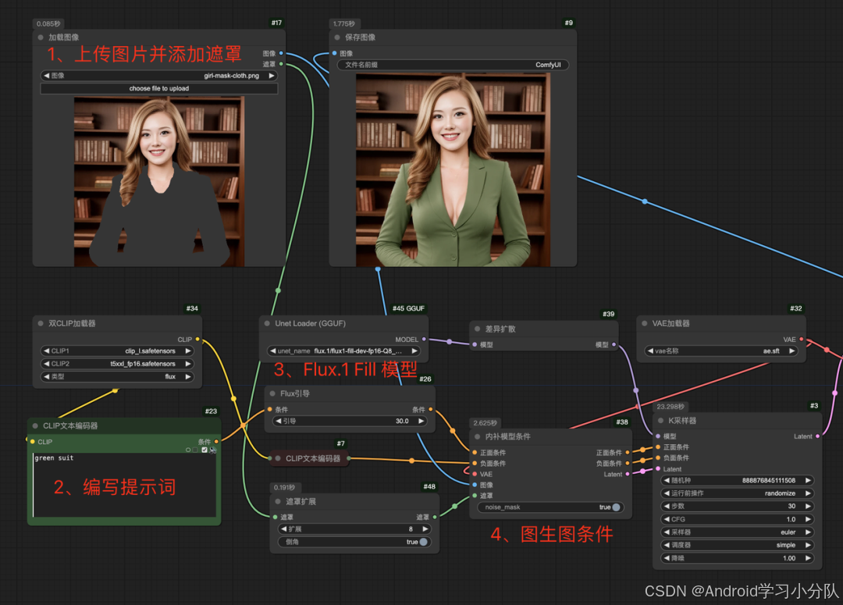Tick the empty checkbox in green CLIP文本编码器

196,450
